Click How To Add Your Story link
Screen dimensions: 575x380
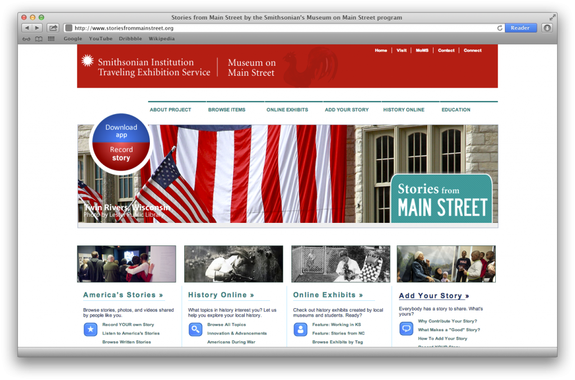pos(442,339)
